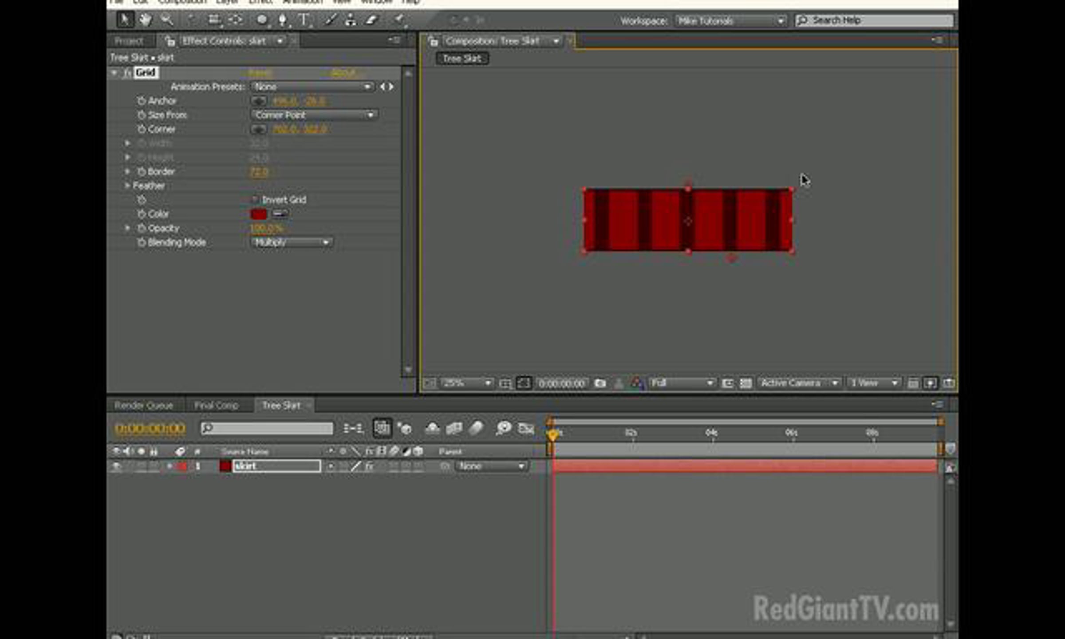Click the viewer current time 0;00;00;00 button
Image resolution: width=1065 pixels, height=639 pixels.
point(562,383)
